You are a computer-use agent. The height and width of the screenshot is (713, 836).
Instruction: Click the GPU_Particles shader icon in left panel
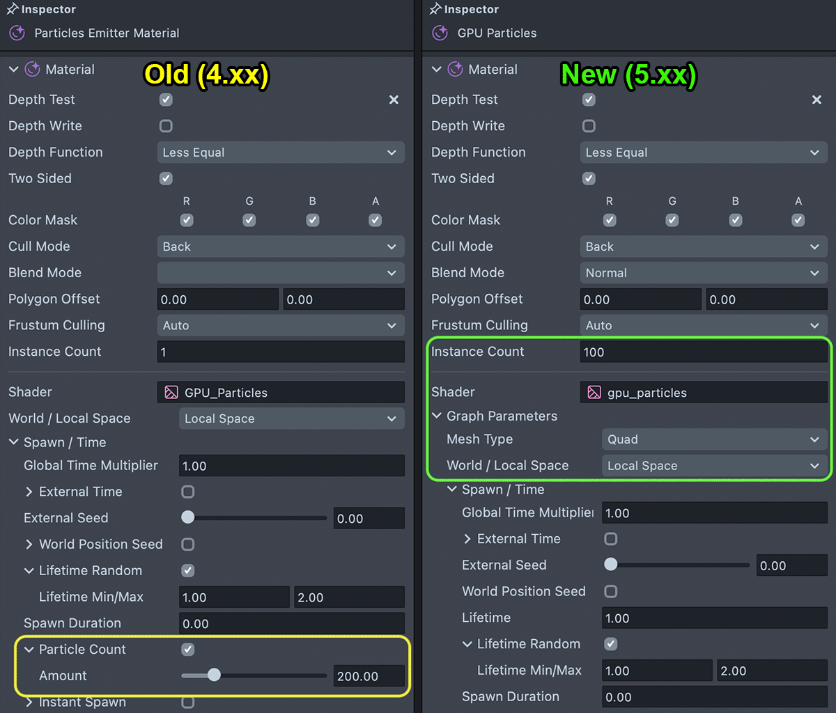[x=171, y=393]
